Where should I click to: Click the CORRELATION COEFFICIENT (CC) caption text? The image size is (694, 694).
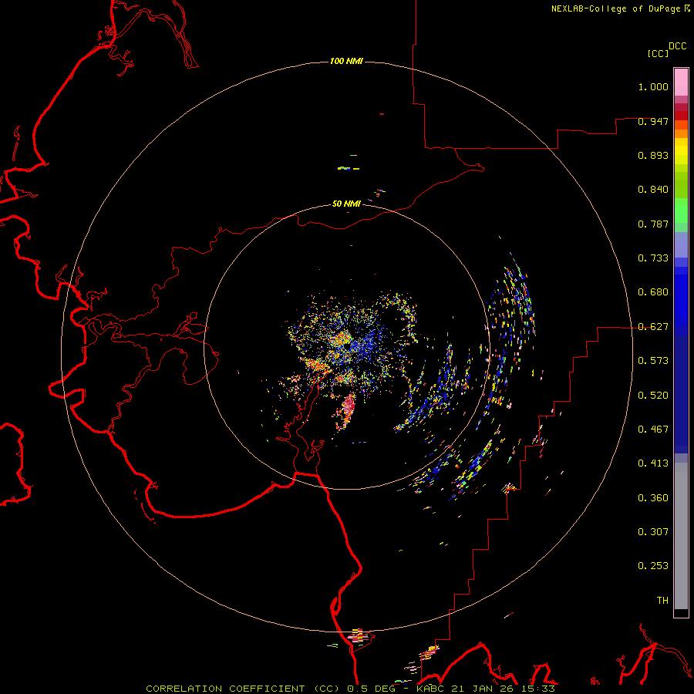(x=243, y=689)
